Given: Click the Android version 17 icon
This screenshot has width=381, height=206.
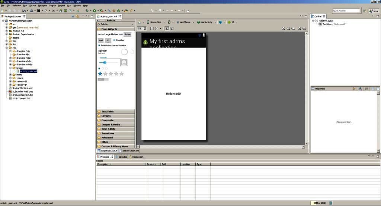Looking at the screenshot, I should (229, 22).
